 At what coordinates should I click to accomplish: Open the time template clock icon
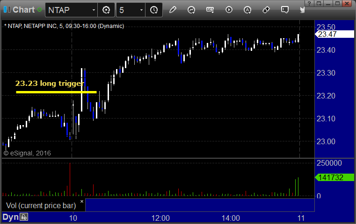pyautogui.click(x=154, y=10)
